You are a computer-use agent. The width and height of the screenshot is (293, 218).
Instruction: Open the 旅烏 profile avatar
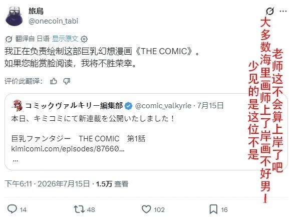(14, 16)
